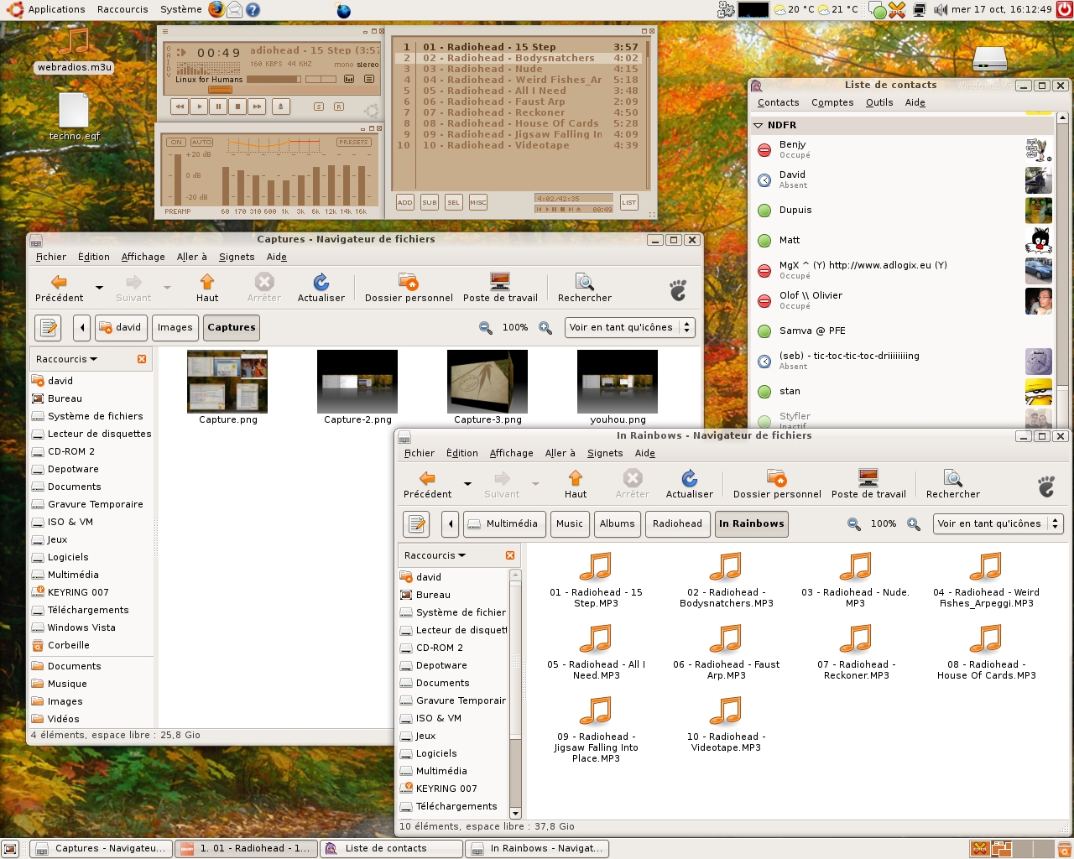This screenshot has width=1074, height=859.
Task: Open 'Voir en tant qu'icônes' dropdown in Captures
Action: (630, 327)
